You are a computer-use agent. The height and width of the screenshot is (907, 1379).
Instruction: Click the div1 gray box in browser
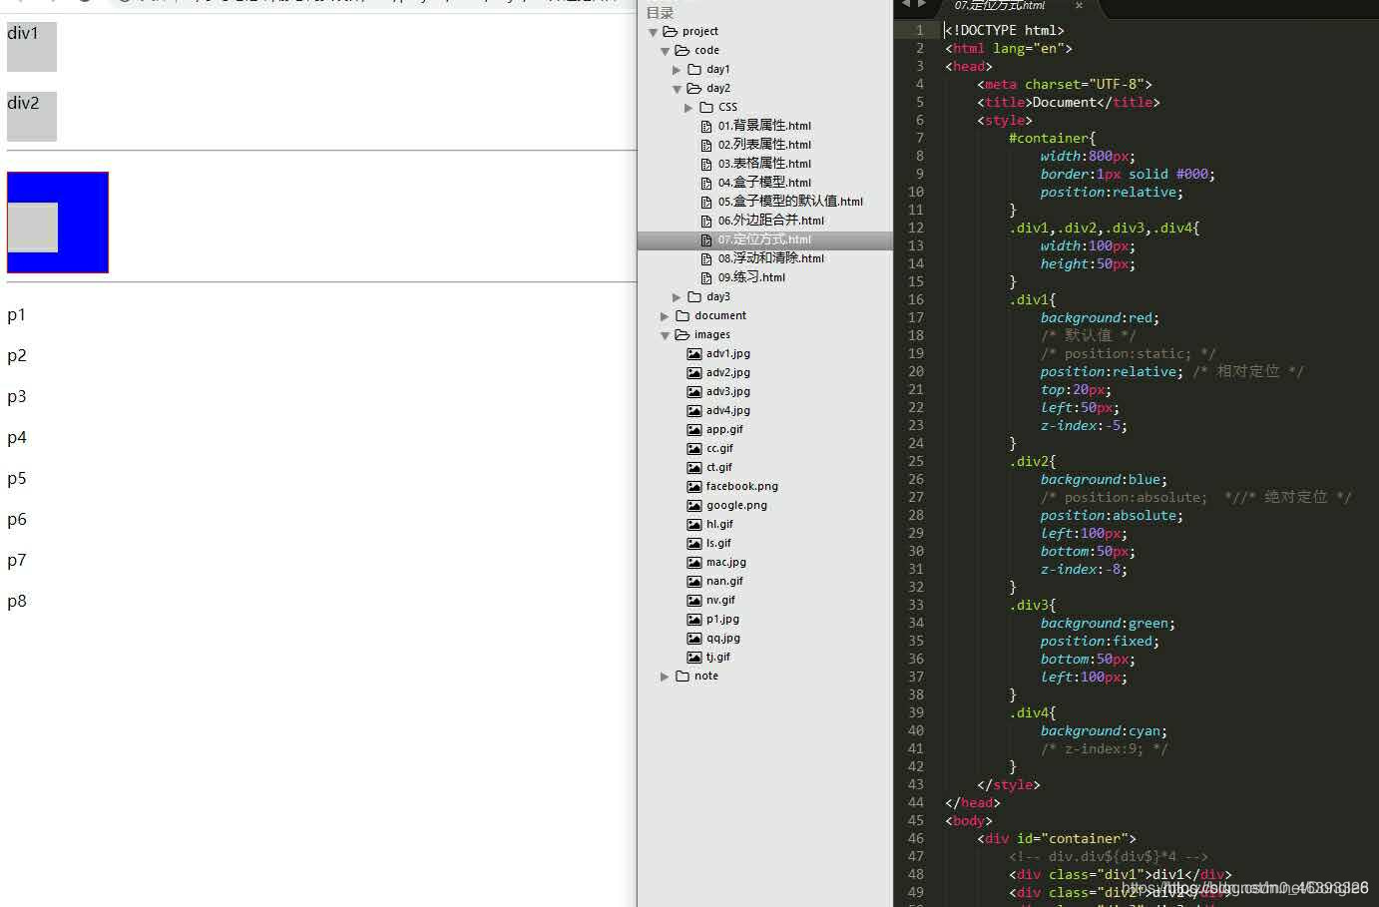[32, 47]
